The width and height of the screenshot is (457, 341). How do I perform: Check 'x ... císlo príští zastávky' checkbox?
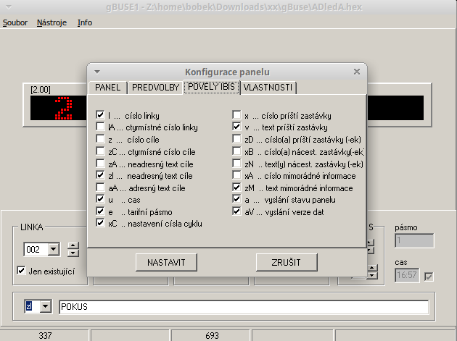pos(236,114)
